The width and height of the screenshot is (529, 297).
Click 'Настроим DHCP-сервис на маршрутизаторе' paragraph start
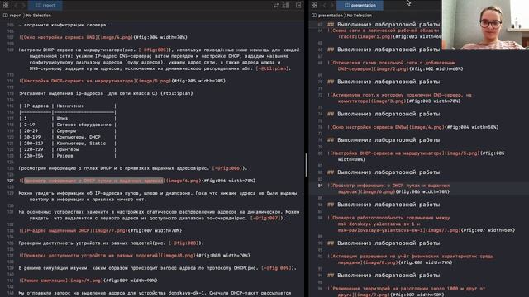point(70,49)
